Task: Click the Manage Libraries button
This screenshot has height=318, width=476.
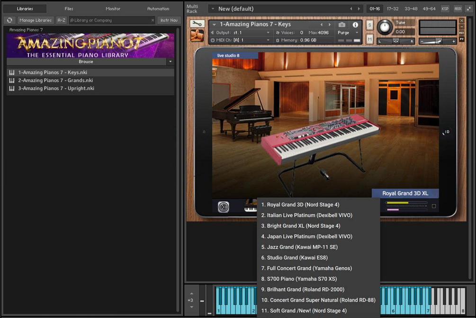Action: [36, 20]
